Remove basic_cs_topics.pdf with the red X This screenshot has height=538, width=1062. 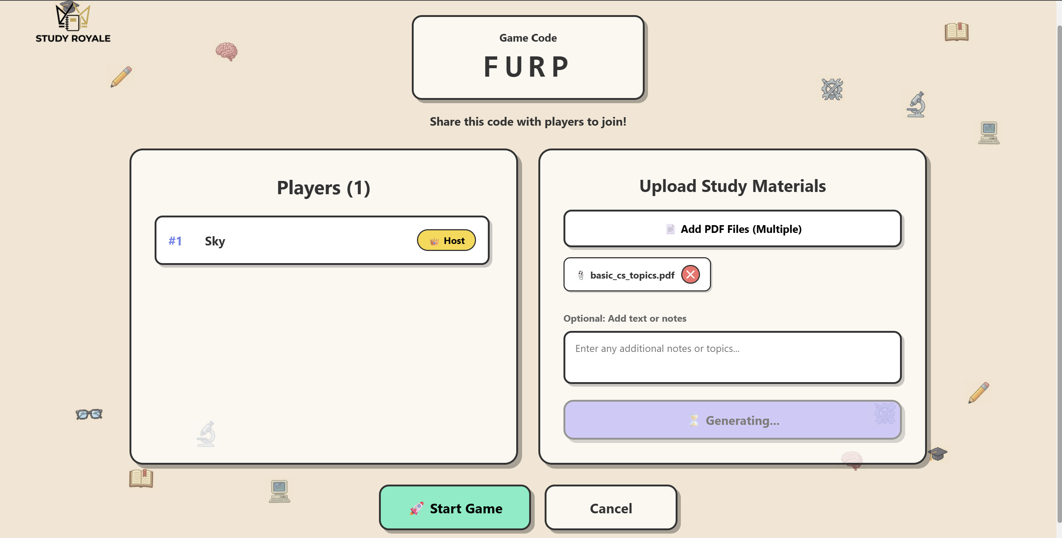pyautogui.click(x=690, y=275)
